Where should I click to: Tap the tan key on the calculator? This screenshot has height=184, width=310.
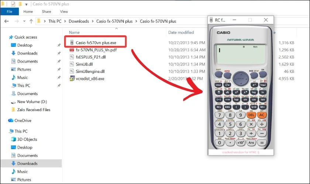coord(263,100)
